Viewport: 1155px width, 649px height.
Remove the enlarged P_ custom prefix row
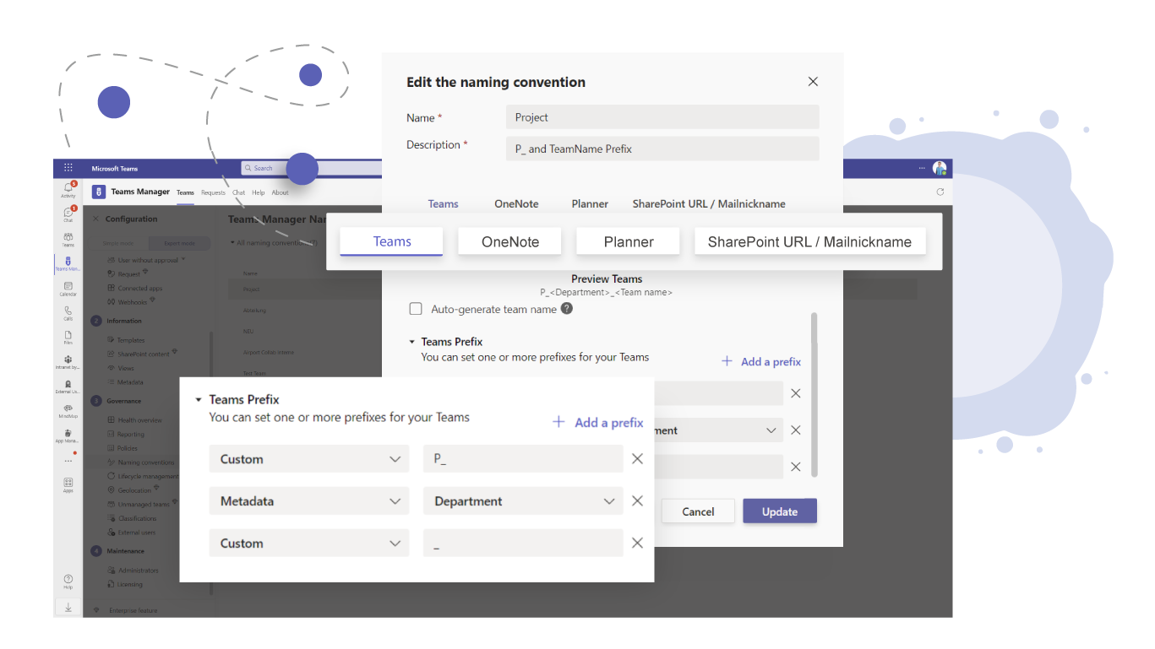tap(638, 459)
